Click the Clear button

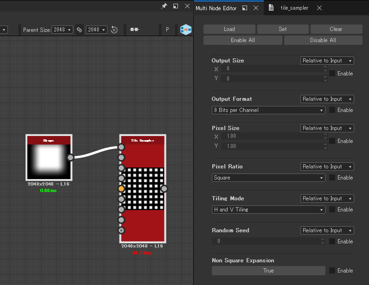336,29
